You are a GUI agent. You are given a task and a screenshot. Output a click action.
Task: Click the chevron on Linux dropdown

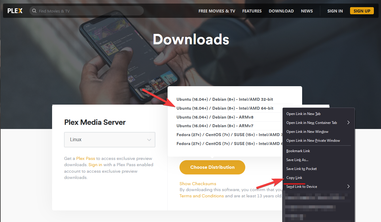[149, 140]
